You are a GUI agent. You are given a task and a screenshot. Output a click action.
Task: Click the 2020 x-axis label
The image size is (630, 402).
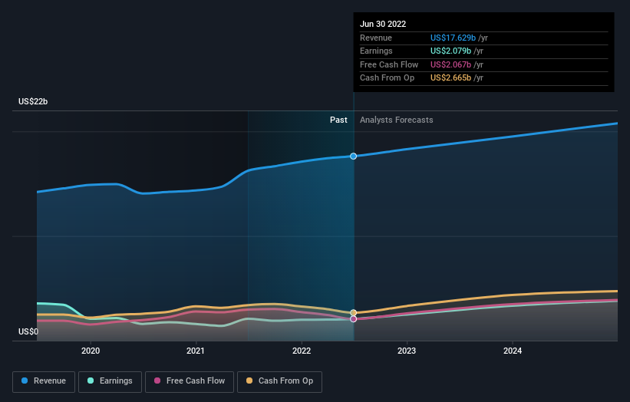[x=91, y=351]
